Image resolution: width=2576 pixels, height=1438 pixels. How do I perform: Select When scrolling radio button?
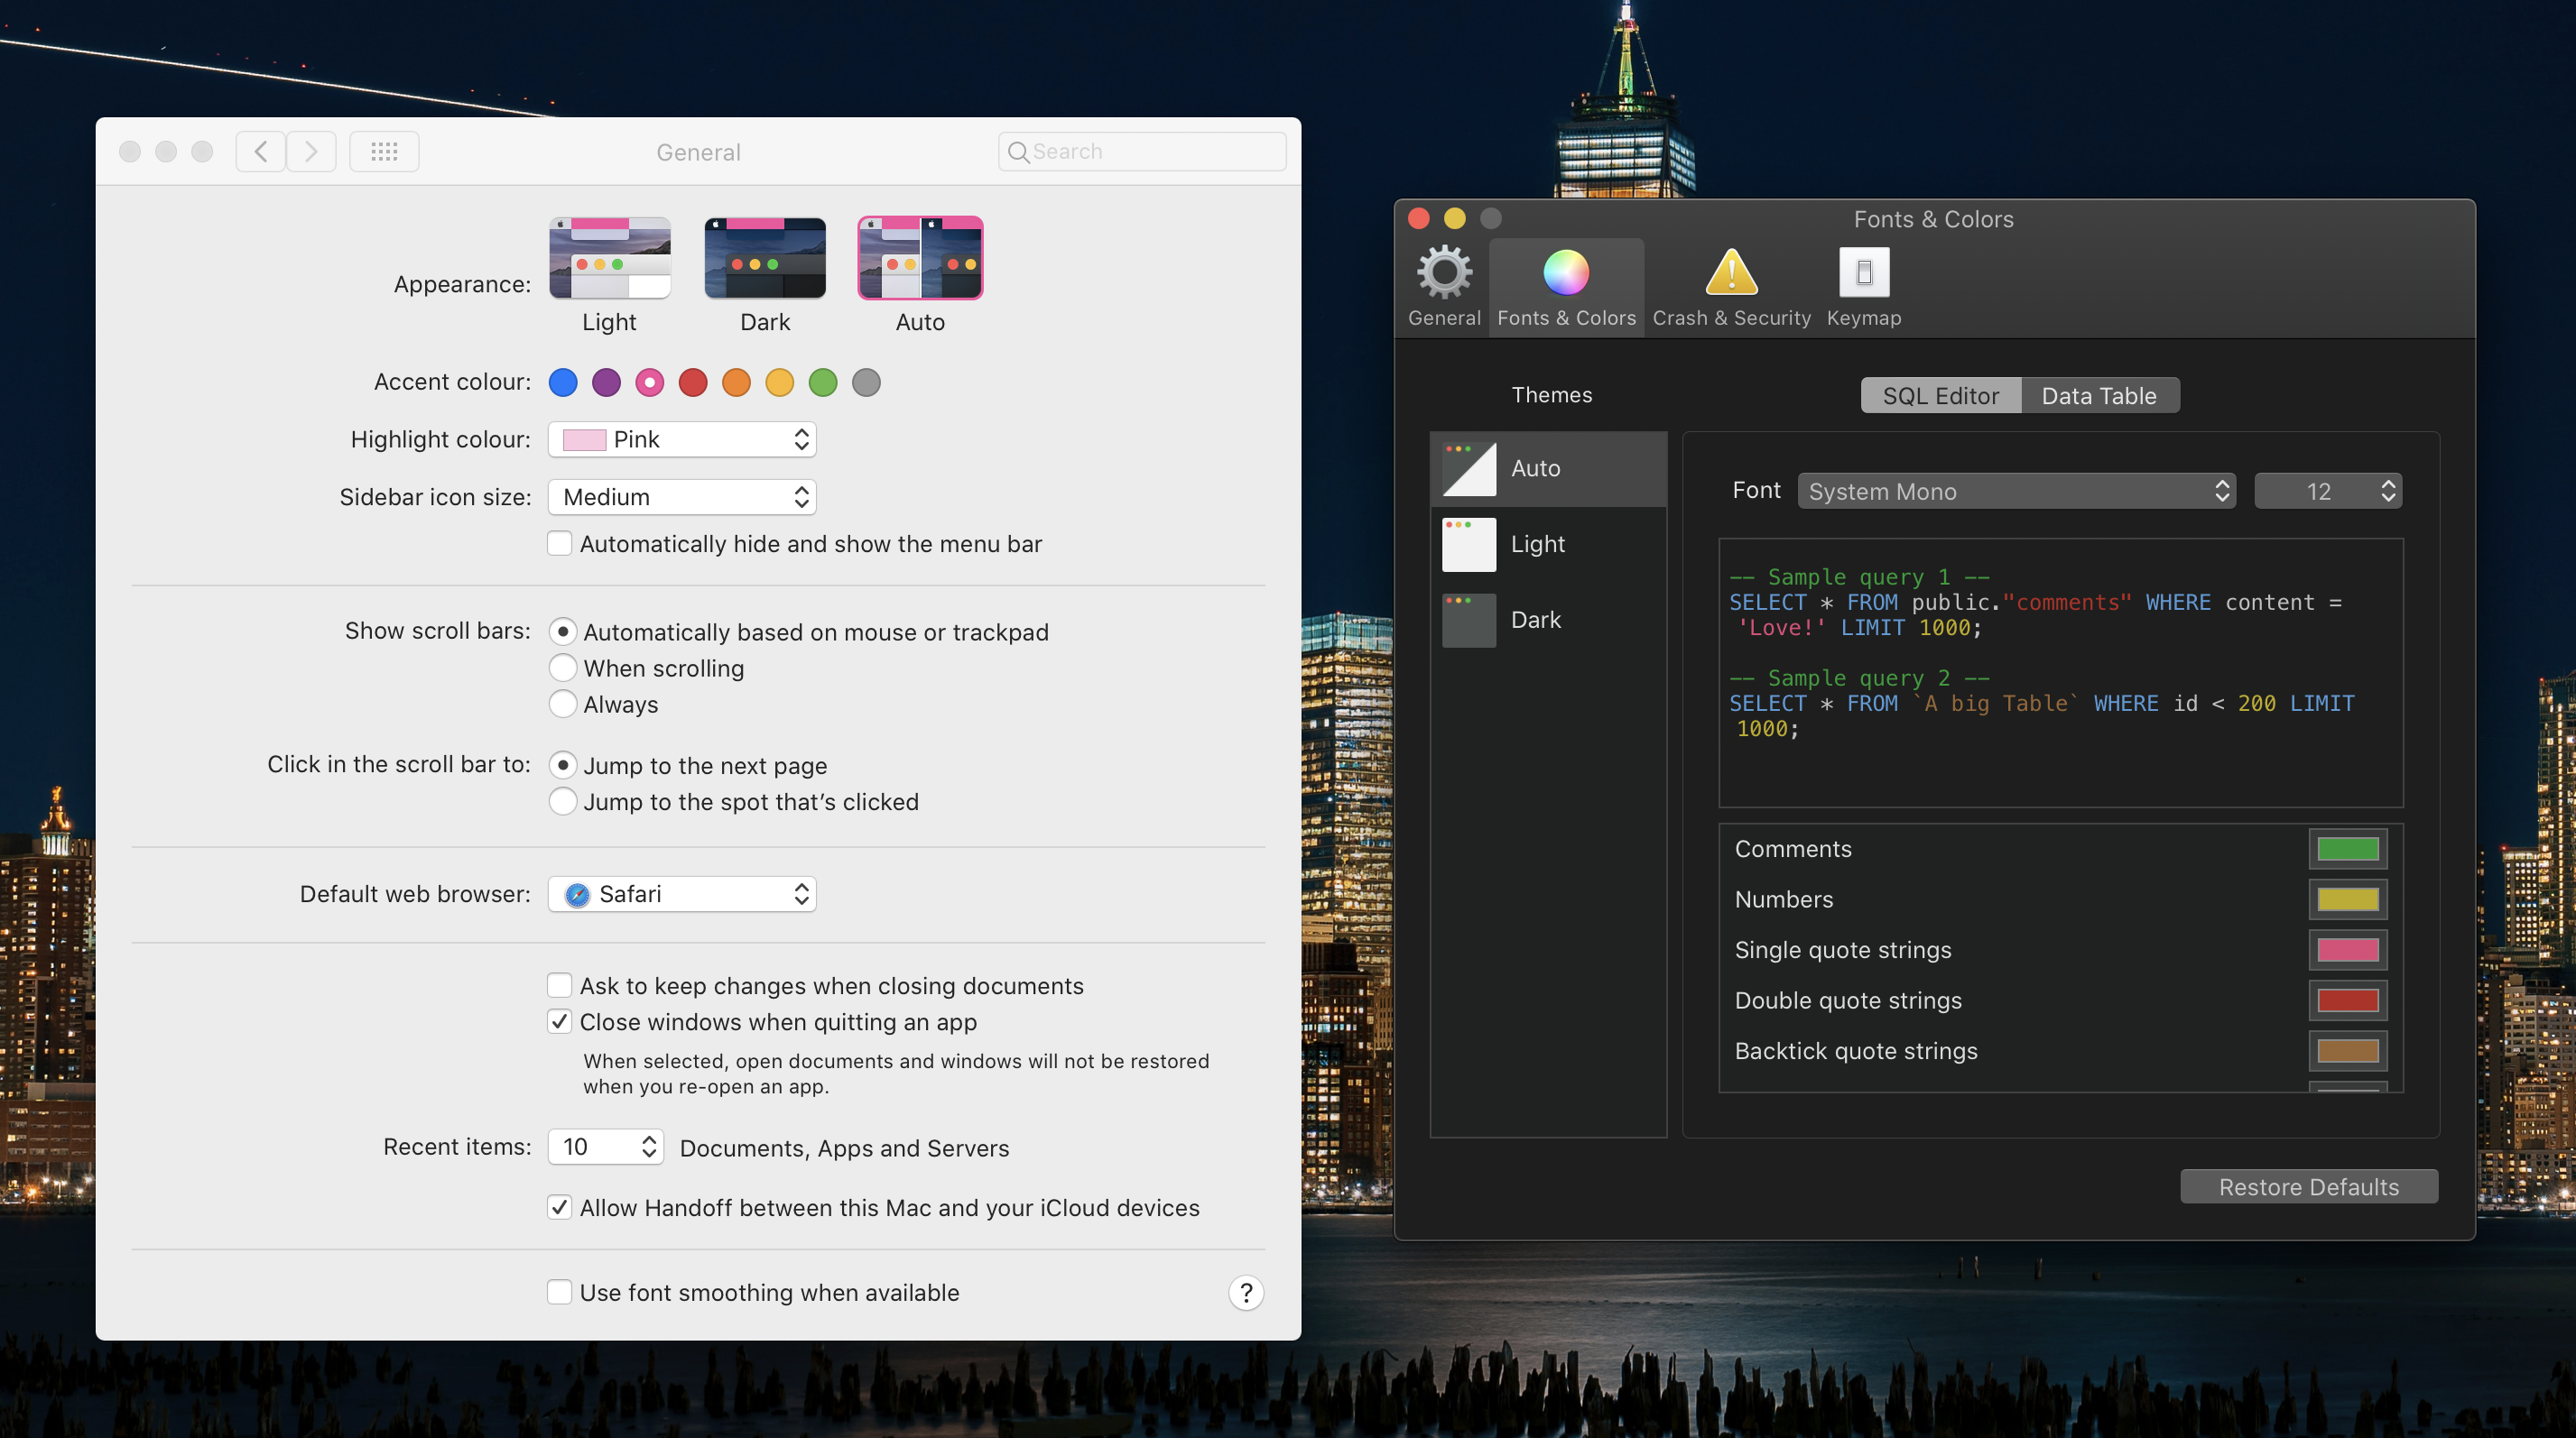563,668
